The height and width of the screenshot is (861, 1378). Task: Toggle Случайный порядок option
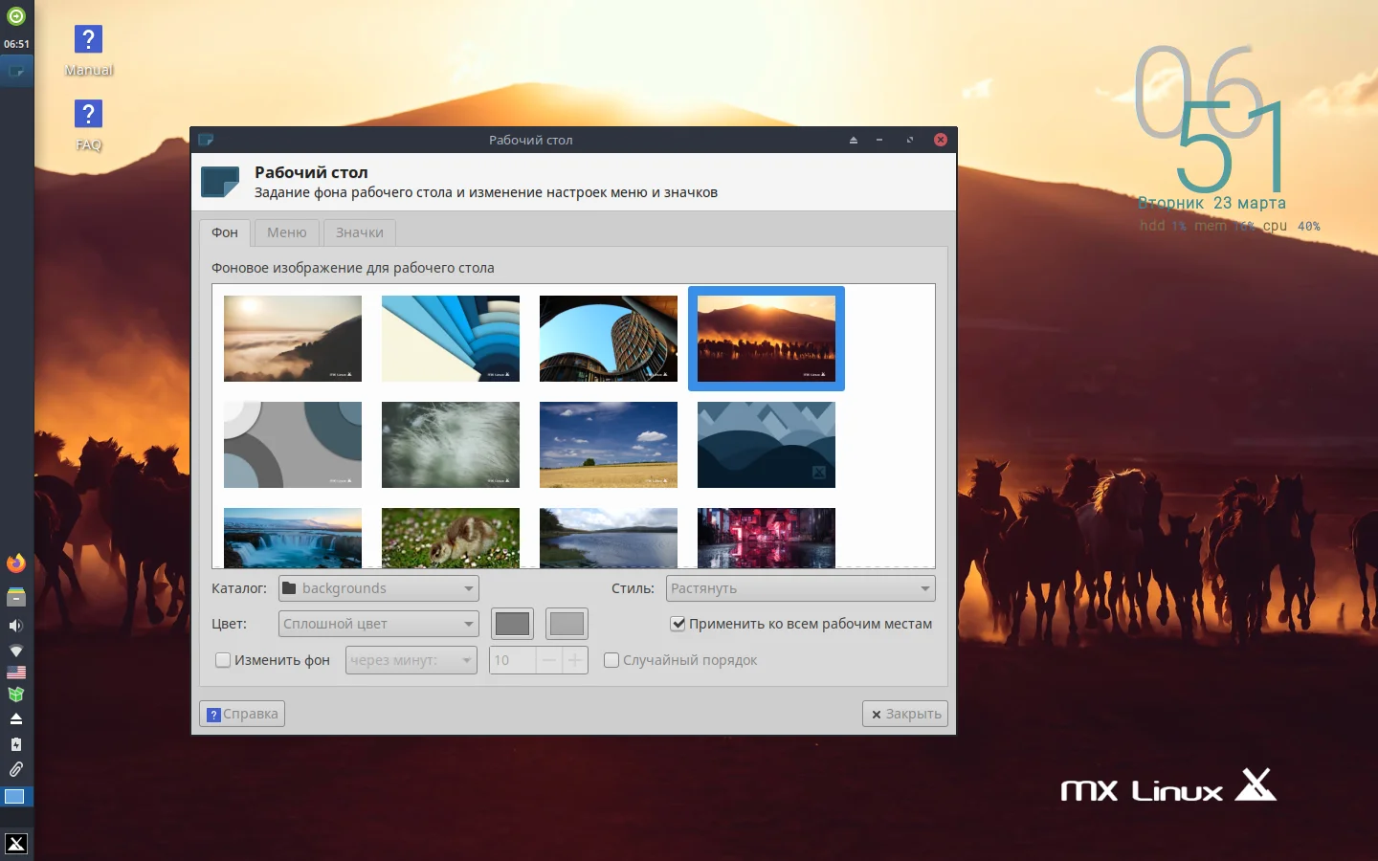click(611, 660)
